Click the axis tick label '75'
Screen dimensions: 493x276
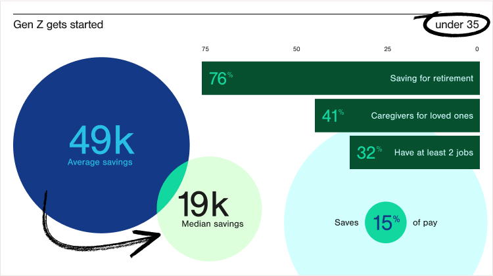pos(205,49)
